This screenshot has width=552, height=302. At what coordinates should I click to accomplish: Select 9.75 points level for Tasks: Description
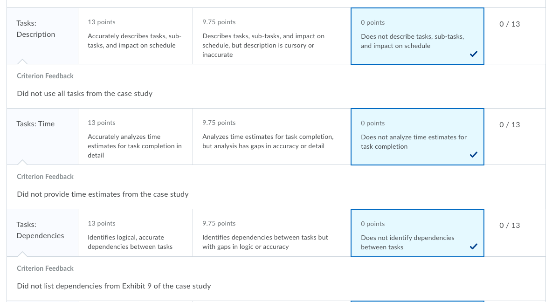pyautogui.click(x=272, y=36)
